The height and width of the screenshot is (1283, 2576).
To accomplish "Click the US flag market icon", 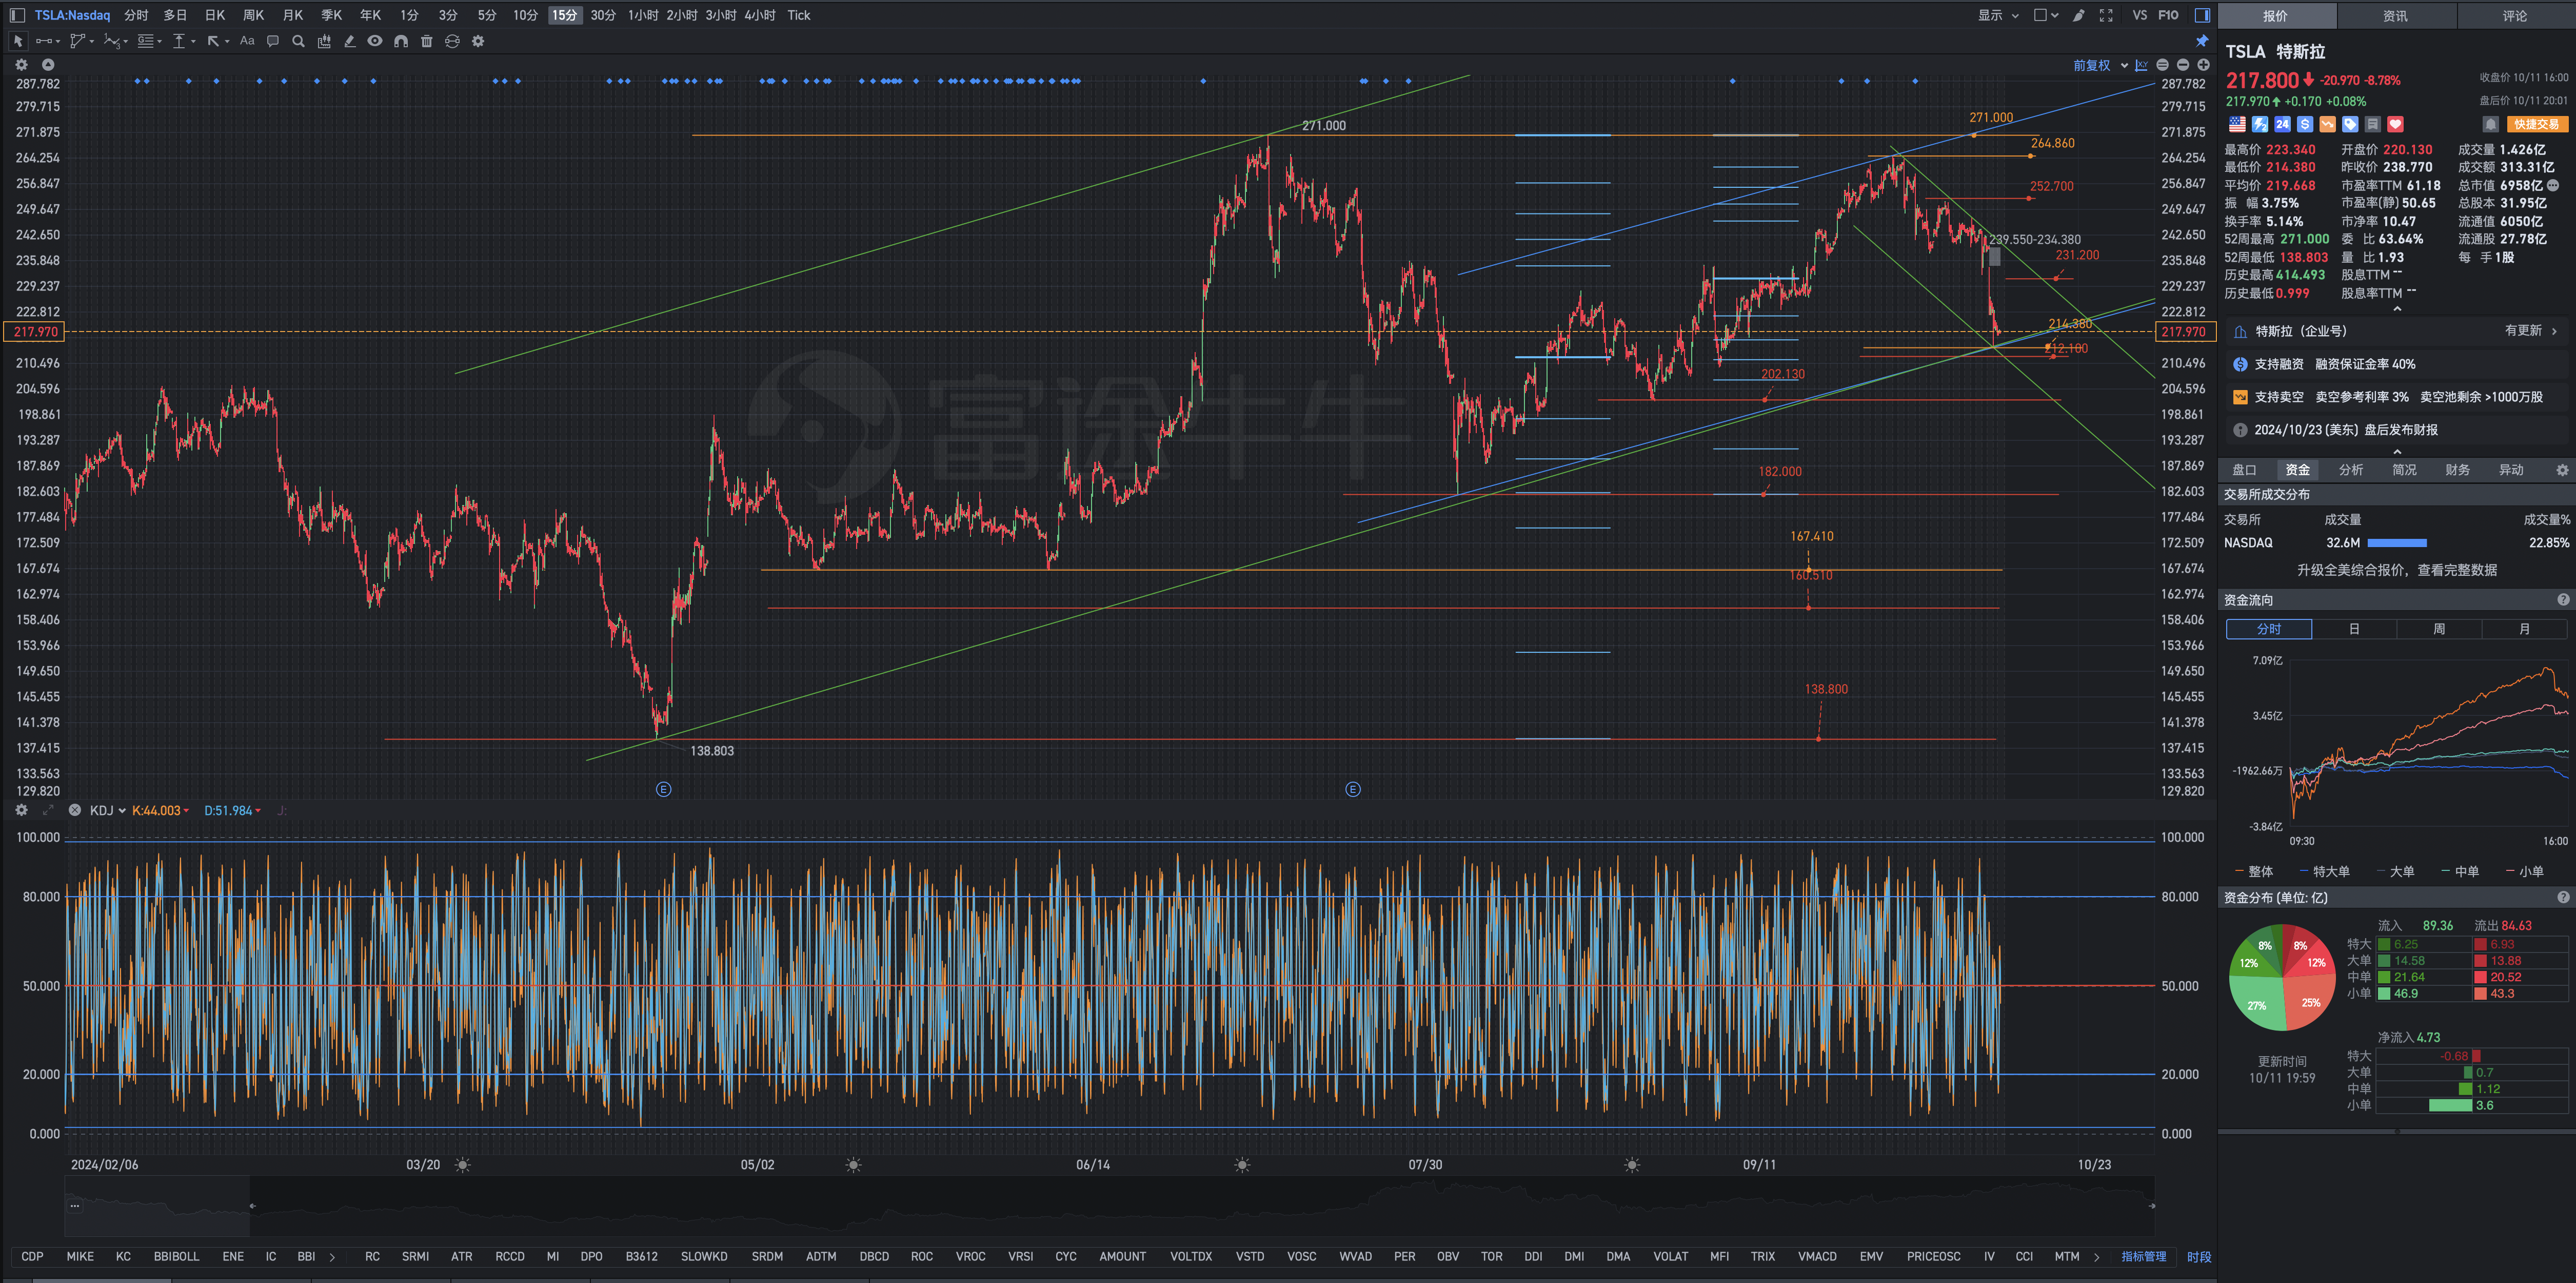I will (x=2237, y=124).
